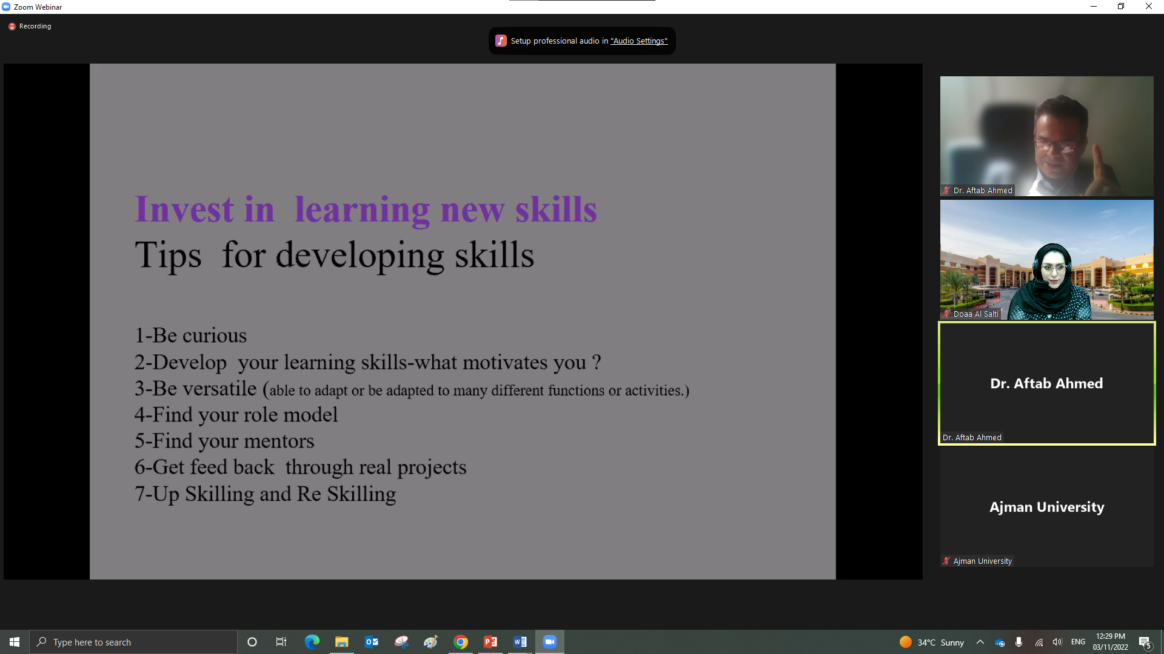Click the ENG language selector

[x=1078, y=642]
